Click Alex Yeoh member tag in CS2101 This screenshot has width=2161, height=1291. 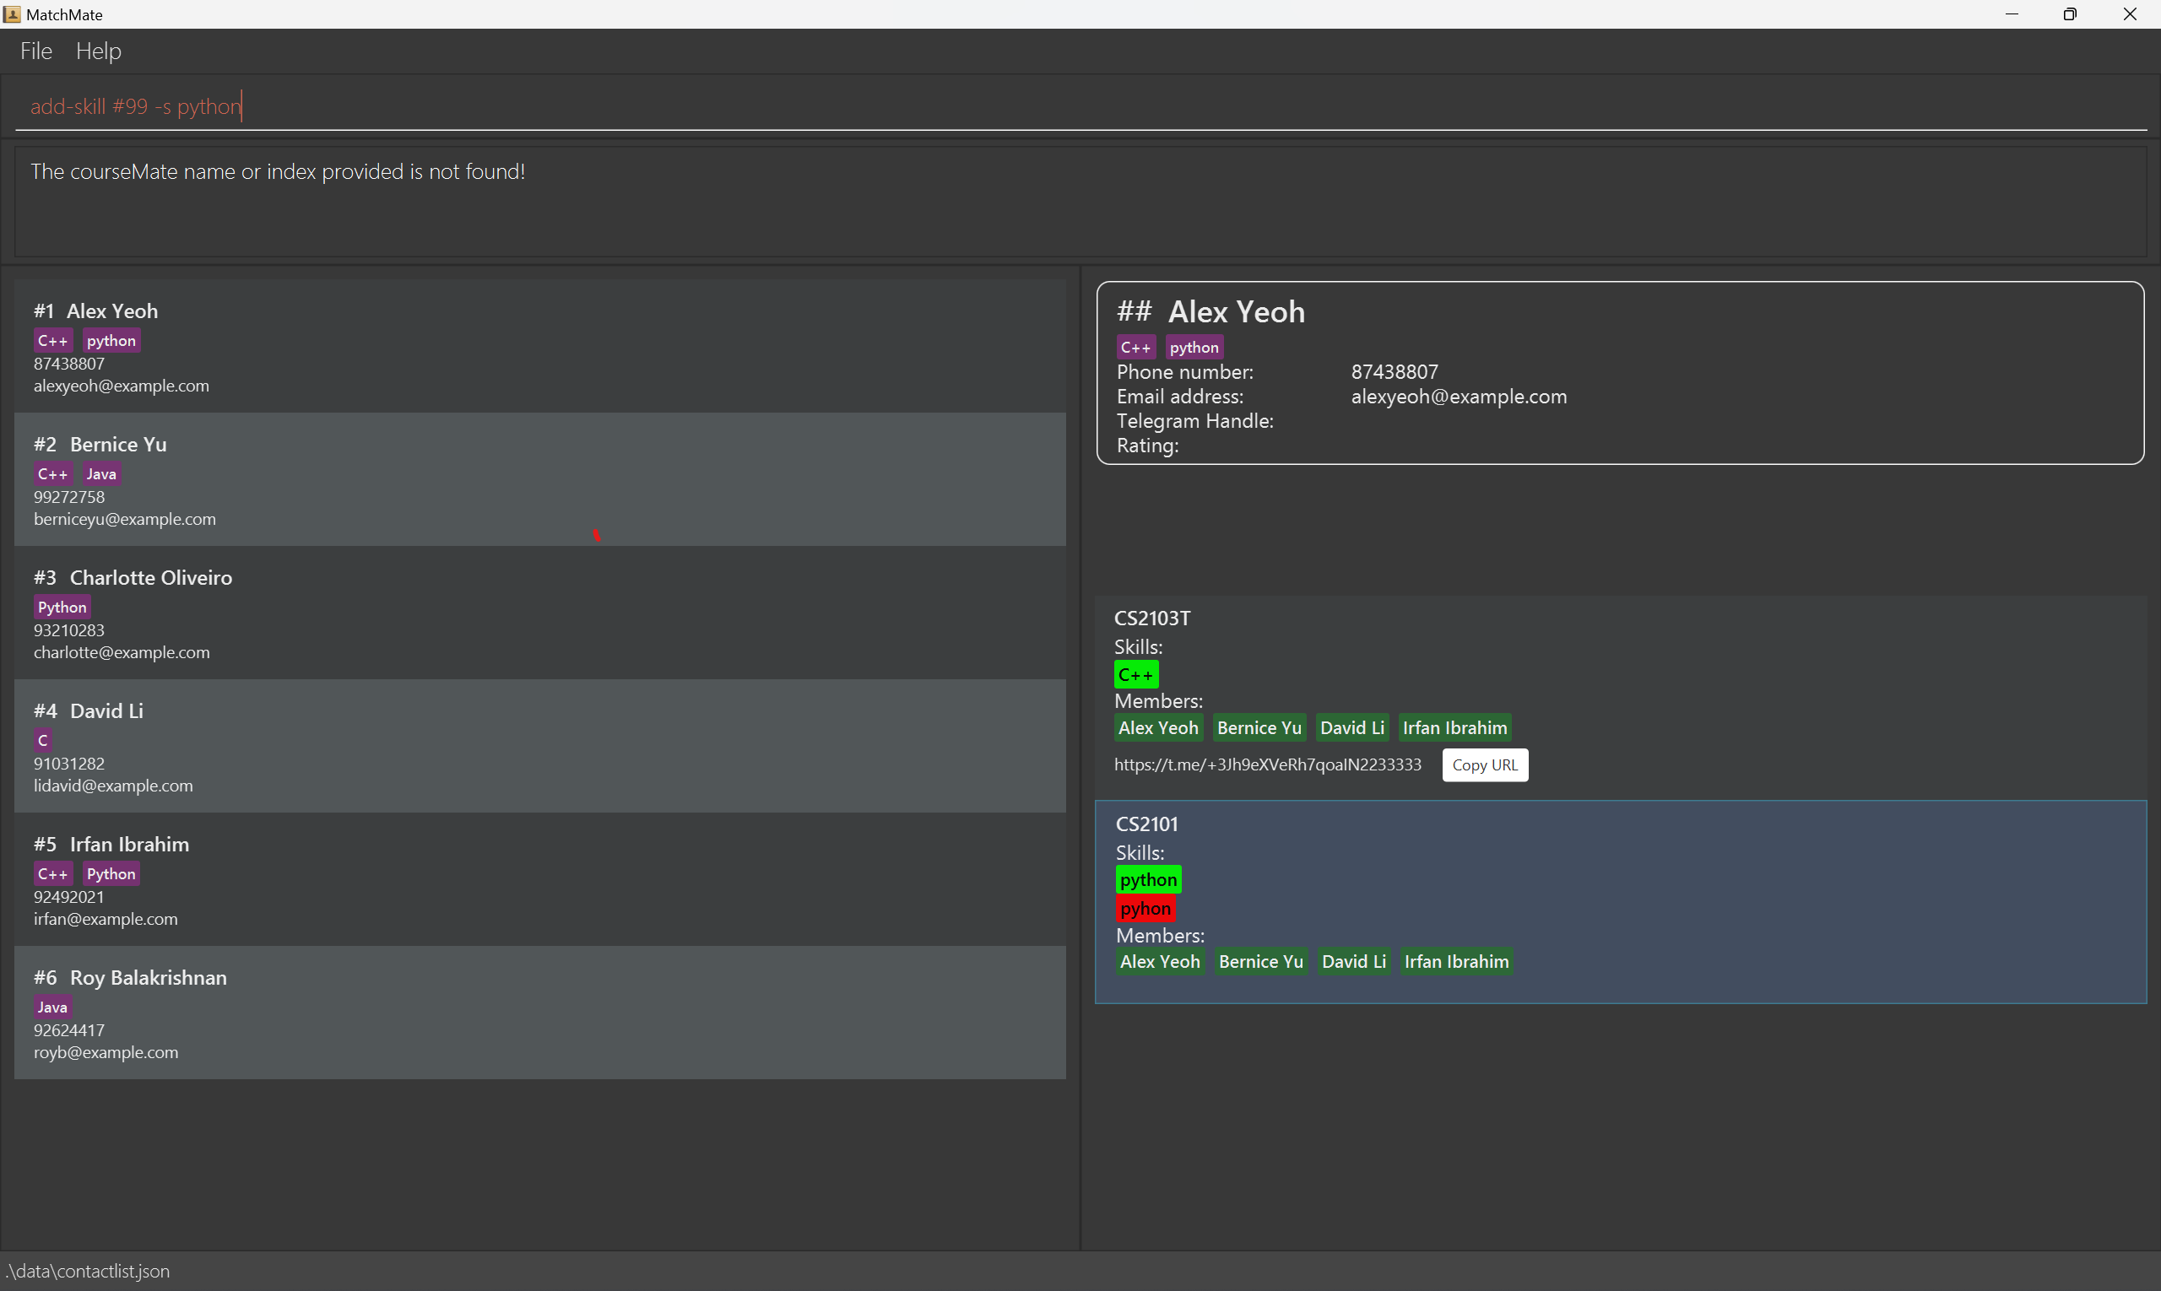coord(1160,961)
